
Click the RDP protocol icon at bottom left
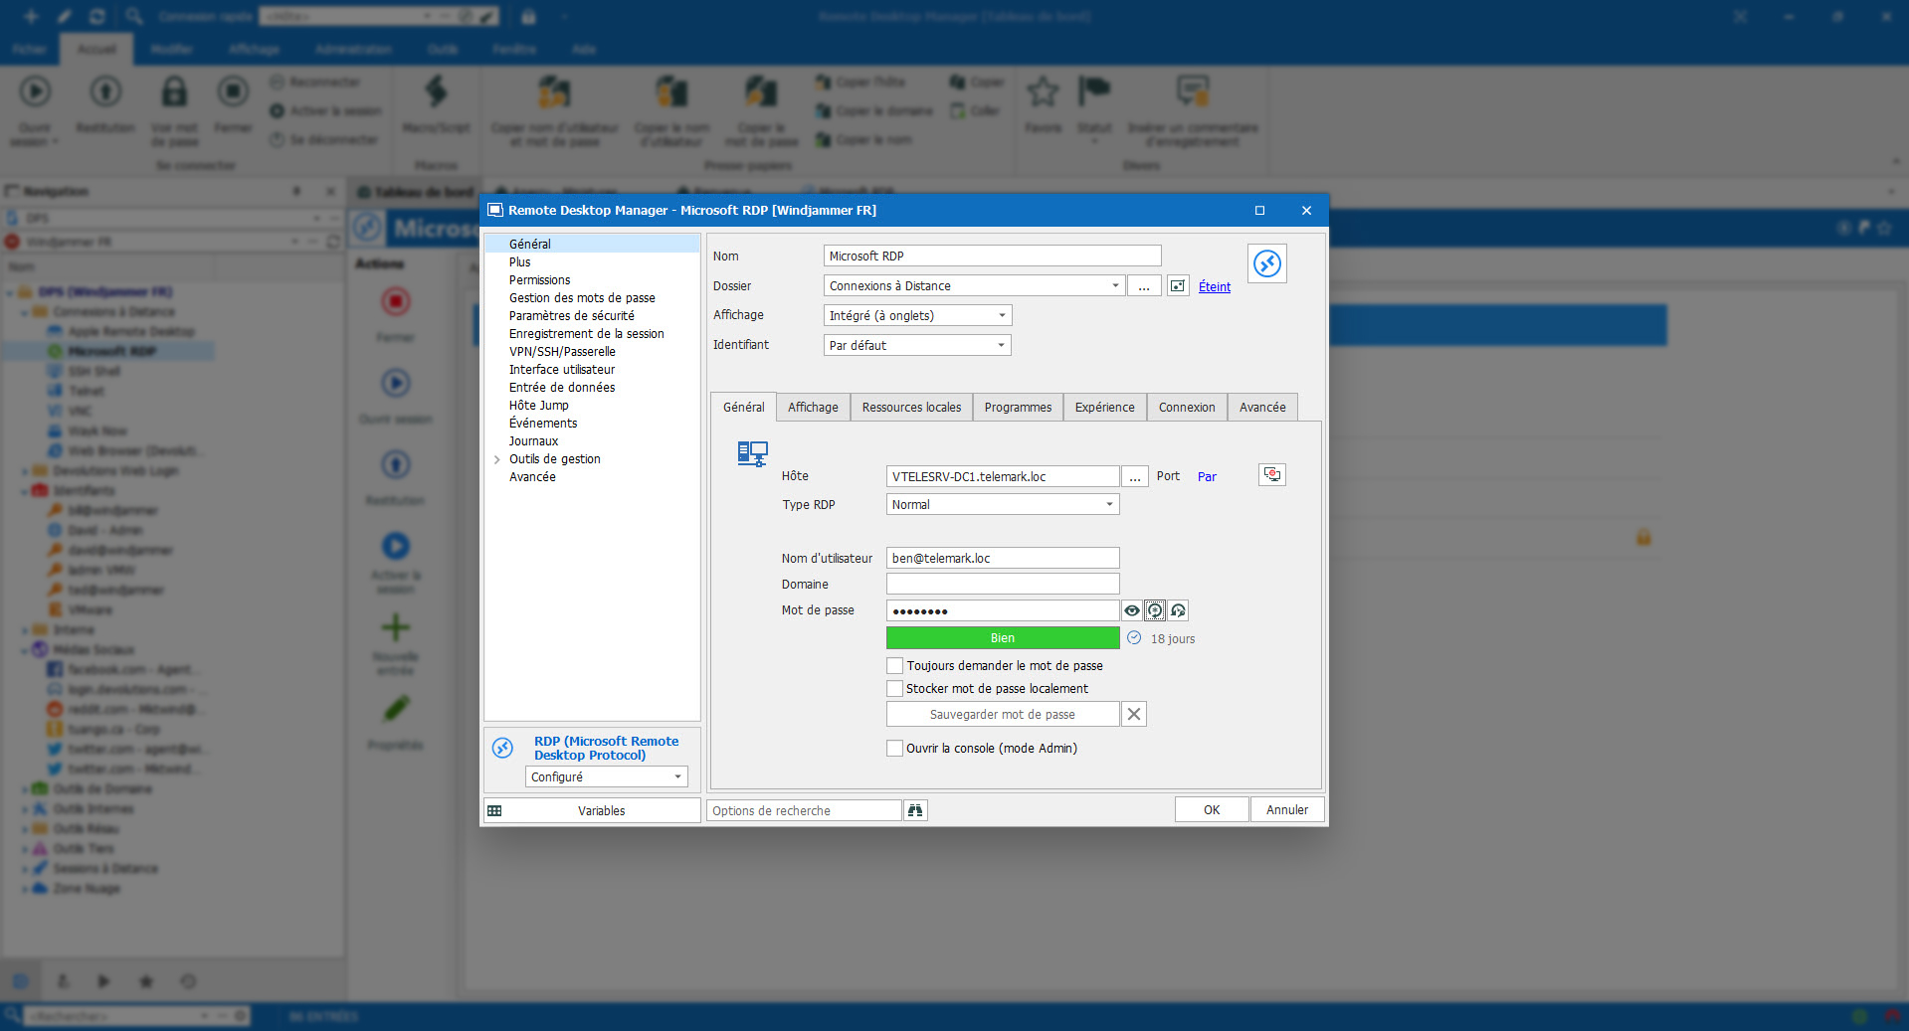503,748
